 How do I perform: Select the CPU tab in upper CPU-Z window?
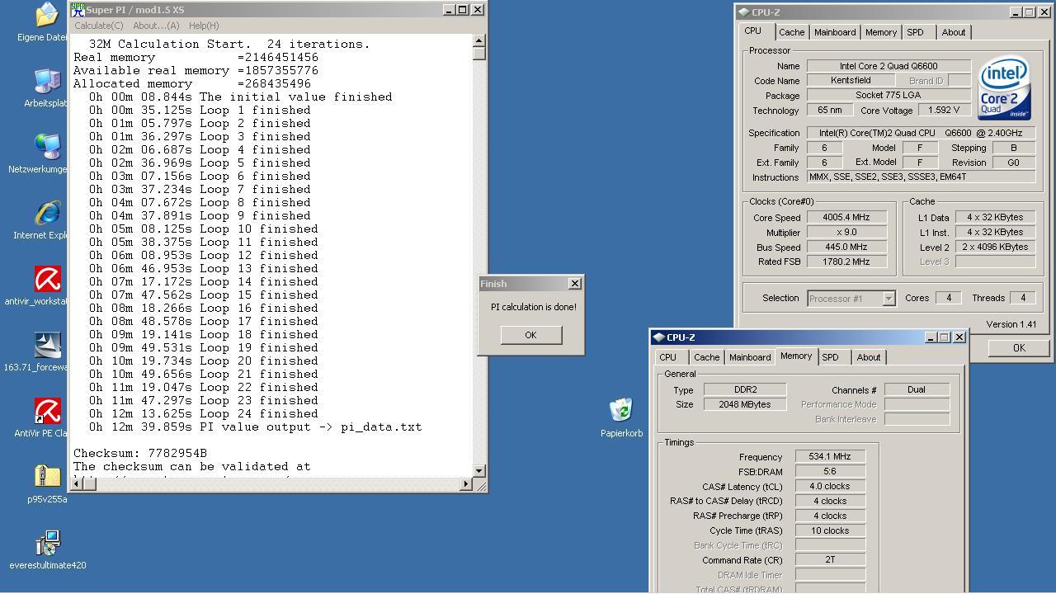point(753,31)
